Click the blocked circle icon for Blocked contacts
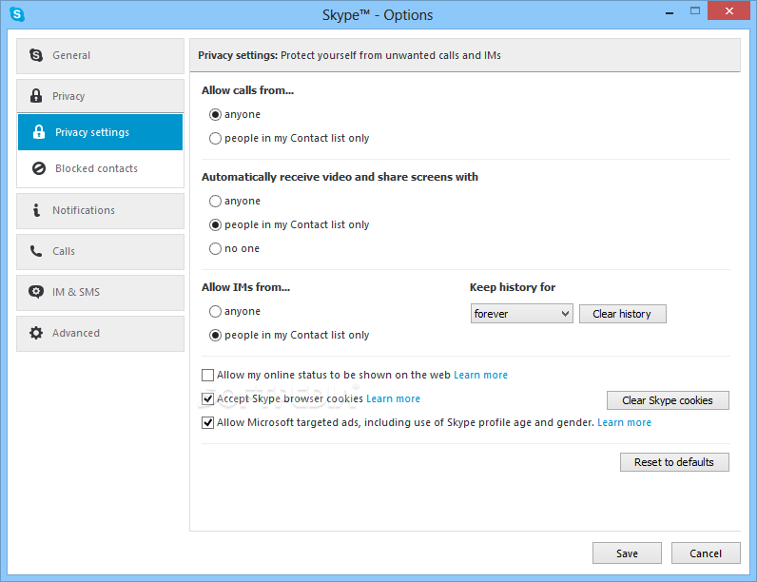 click(x=39, y=168)
